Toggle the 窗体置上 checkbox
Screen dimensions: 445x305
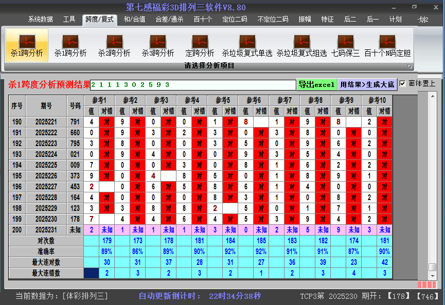click(x=402, y=84)
